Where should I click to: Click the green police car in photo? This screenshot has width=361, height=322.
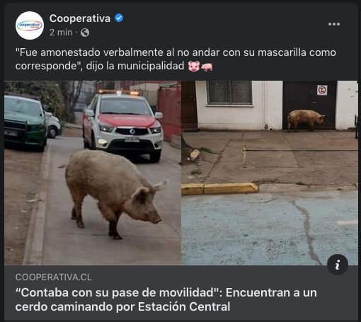pos(25,122)
